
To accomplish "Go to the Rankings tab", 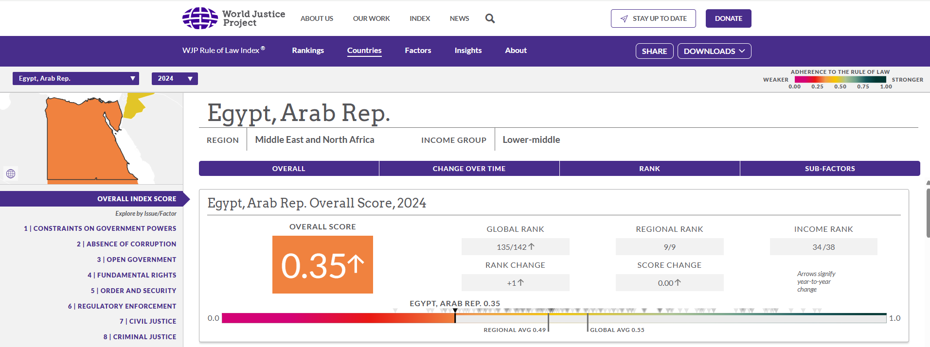I will [x=308, y=51].
